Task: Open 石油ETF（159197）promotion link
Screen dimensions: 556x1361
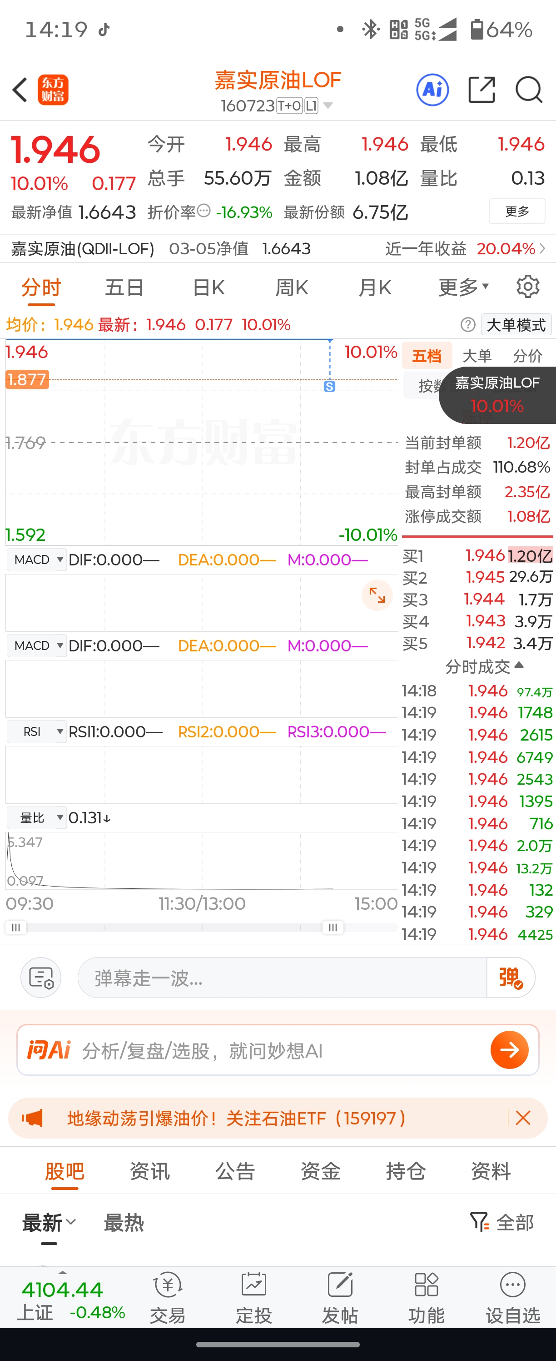Action: coord(236,1118)
